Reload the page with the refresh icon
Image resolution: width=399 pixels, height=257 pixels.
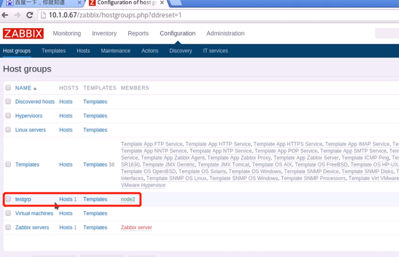tap(30, 15)
